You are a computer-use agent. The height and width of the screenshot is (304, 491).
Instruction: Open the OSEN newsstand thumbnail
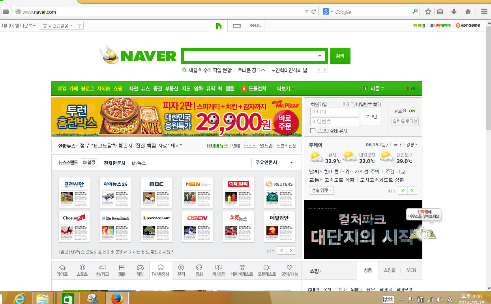point(197,227)
